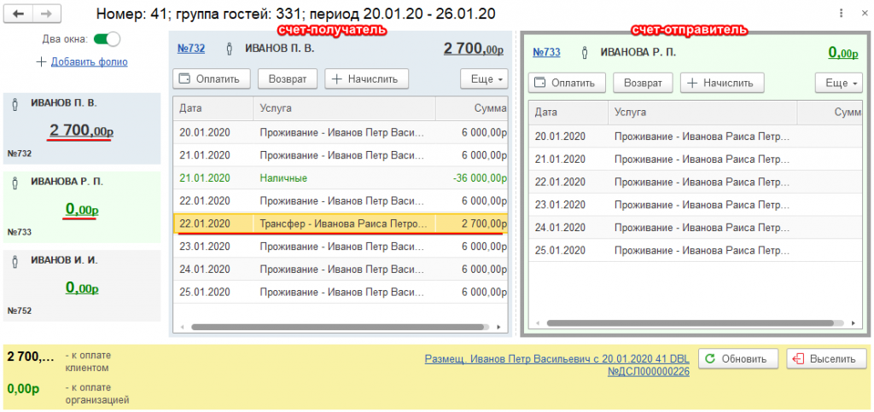Image resolution: width=874 pixels, height=412 pixels.
Task: Click Возврат in folio №733
Action: click(644, 83)
